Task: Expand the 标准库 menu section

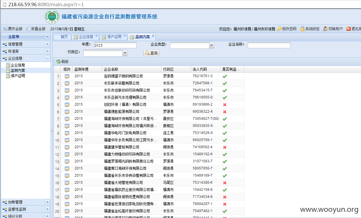Action: coord(47,51)
